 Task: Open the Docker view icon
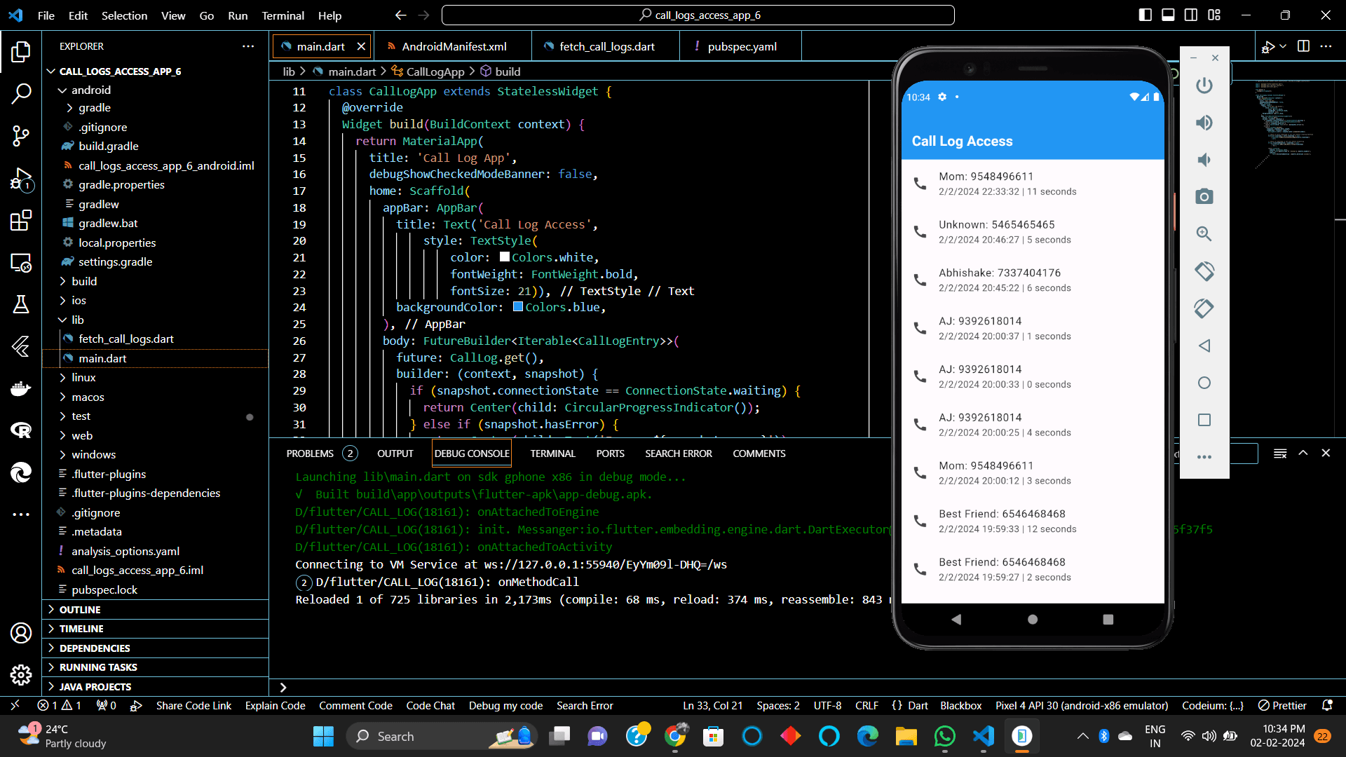[21, 388]
